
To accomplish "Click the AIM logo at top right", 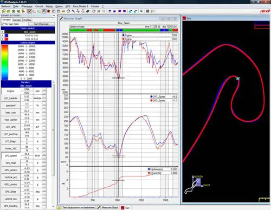I will (264, 11).
